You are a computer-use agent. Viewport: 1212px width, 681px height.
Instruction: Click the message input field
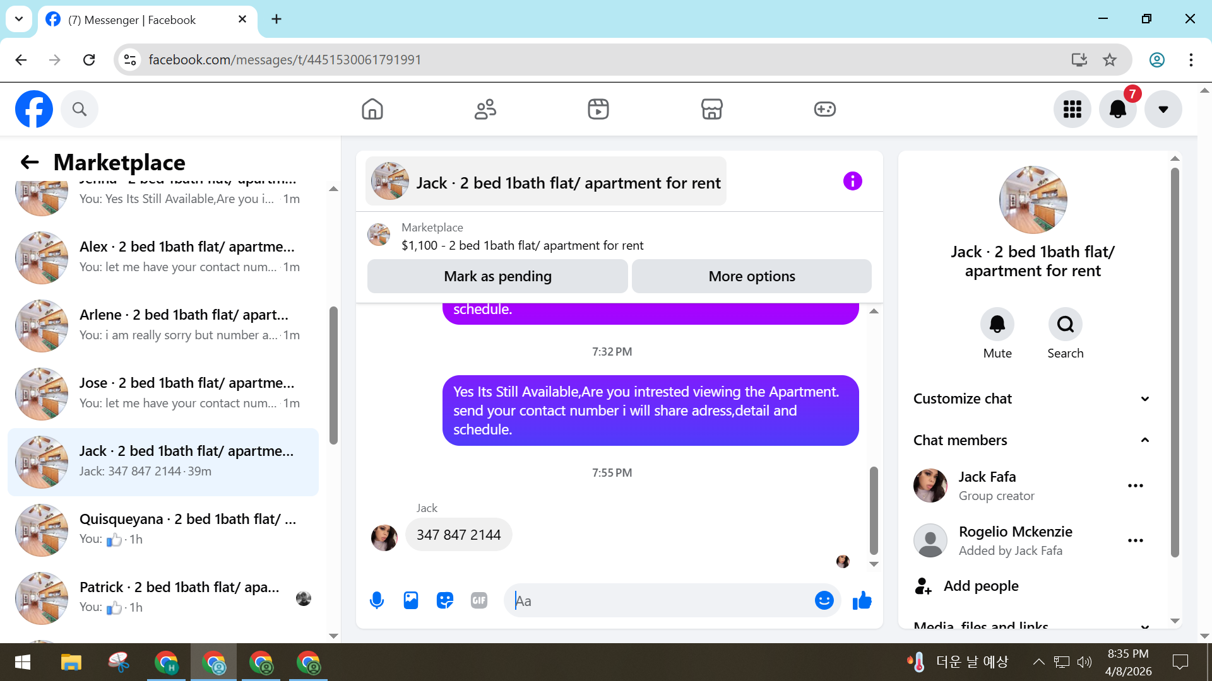point(663,600)
